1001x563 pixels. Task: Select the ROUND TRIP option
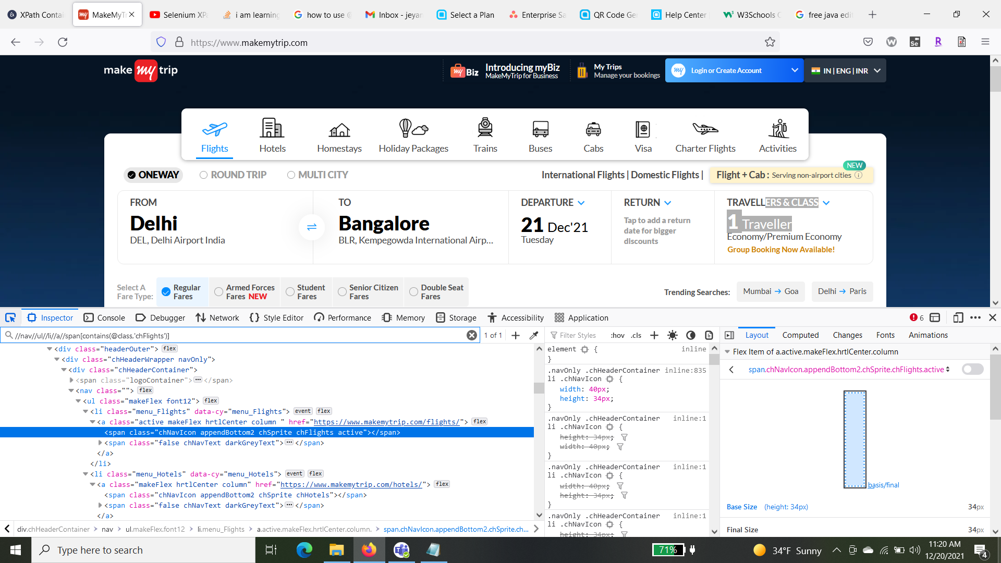pos(233,175)
